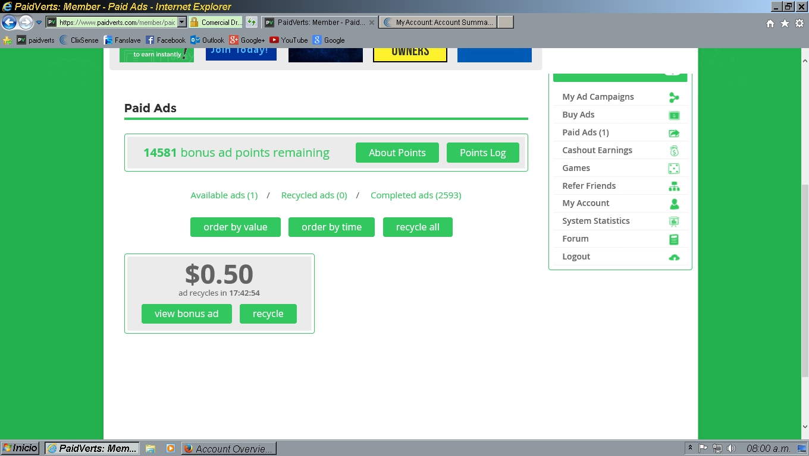Click the System Statistics chart icon
The height and width of the screenshot is (456, 809).
click(674, 221)
